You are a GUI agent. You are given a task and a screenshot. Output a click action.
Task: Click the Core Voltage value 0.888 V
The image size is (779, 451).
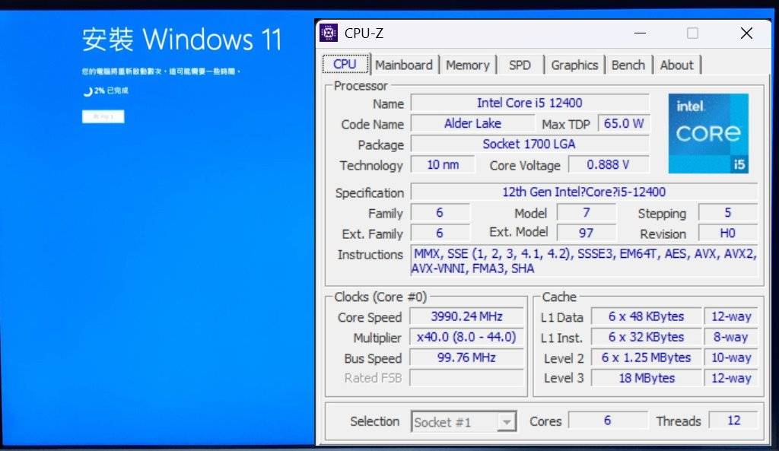pyautogui.click(x=608, y=164)
